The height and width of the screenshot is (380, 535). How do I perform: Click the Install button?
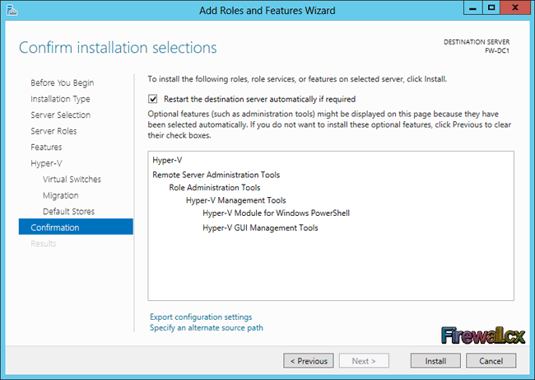435,360
